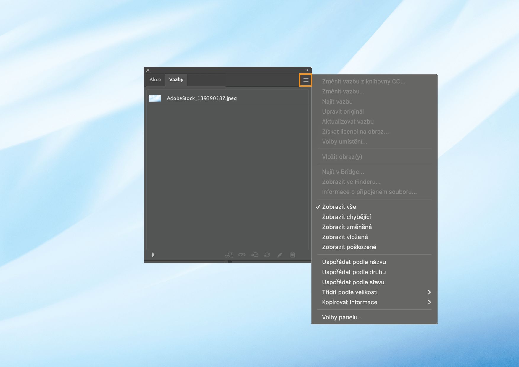Select the Edit Original pencil icon
The image size is (519, 367).
point(279,255)
